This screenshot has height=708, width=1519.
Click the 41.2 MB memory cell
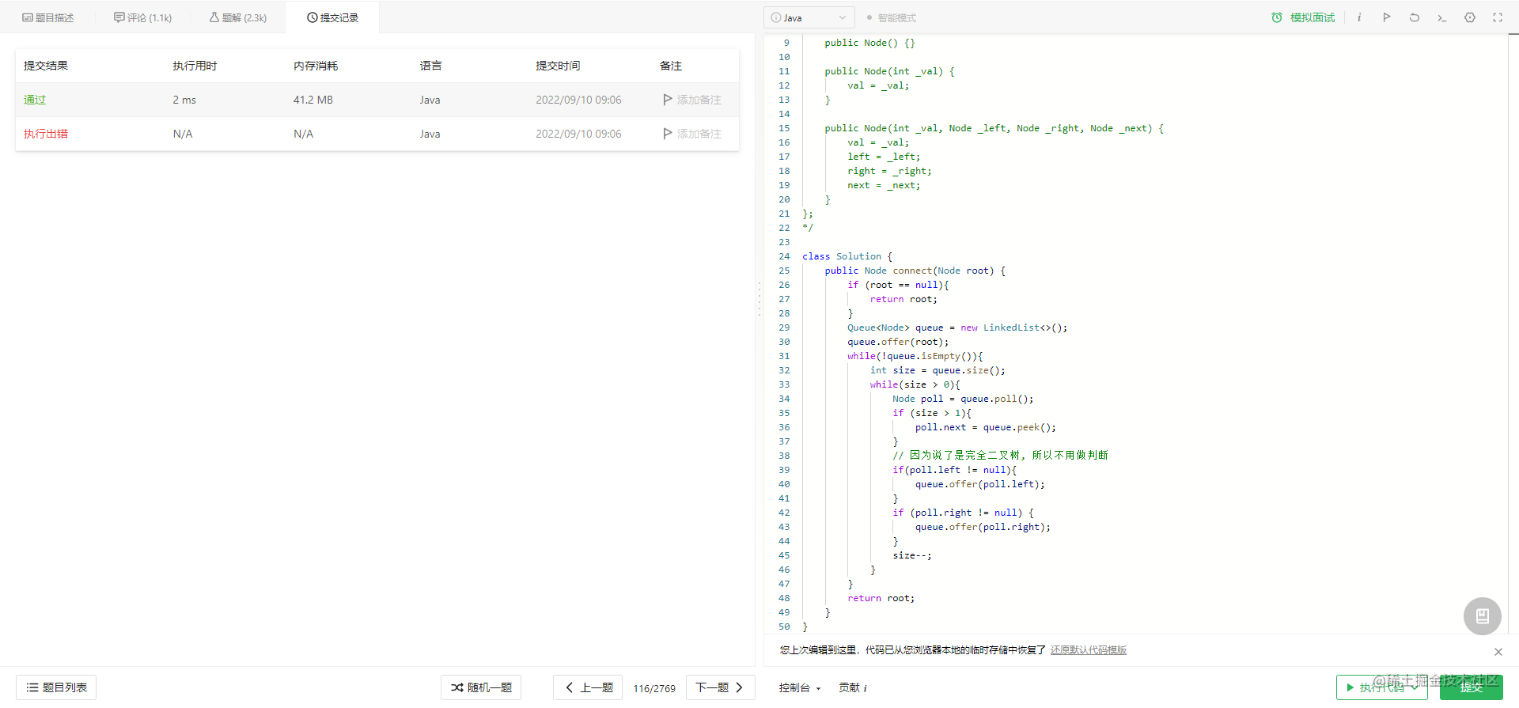point(313,100)
